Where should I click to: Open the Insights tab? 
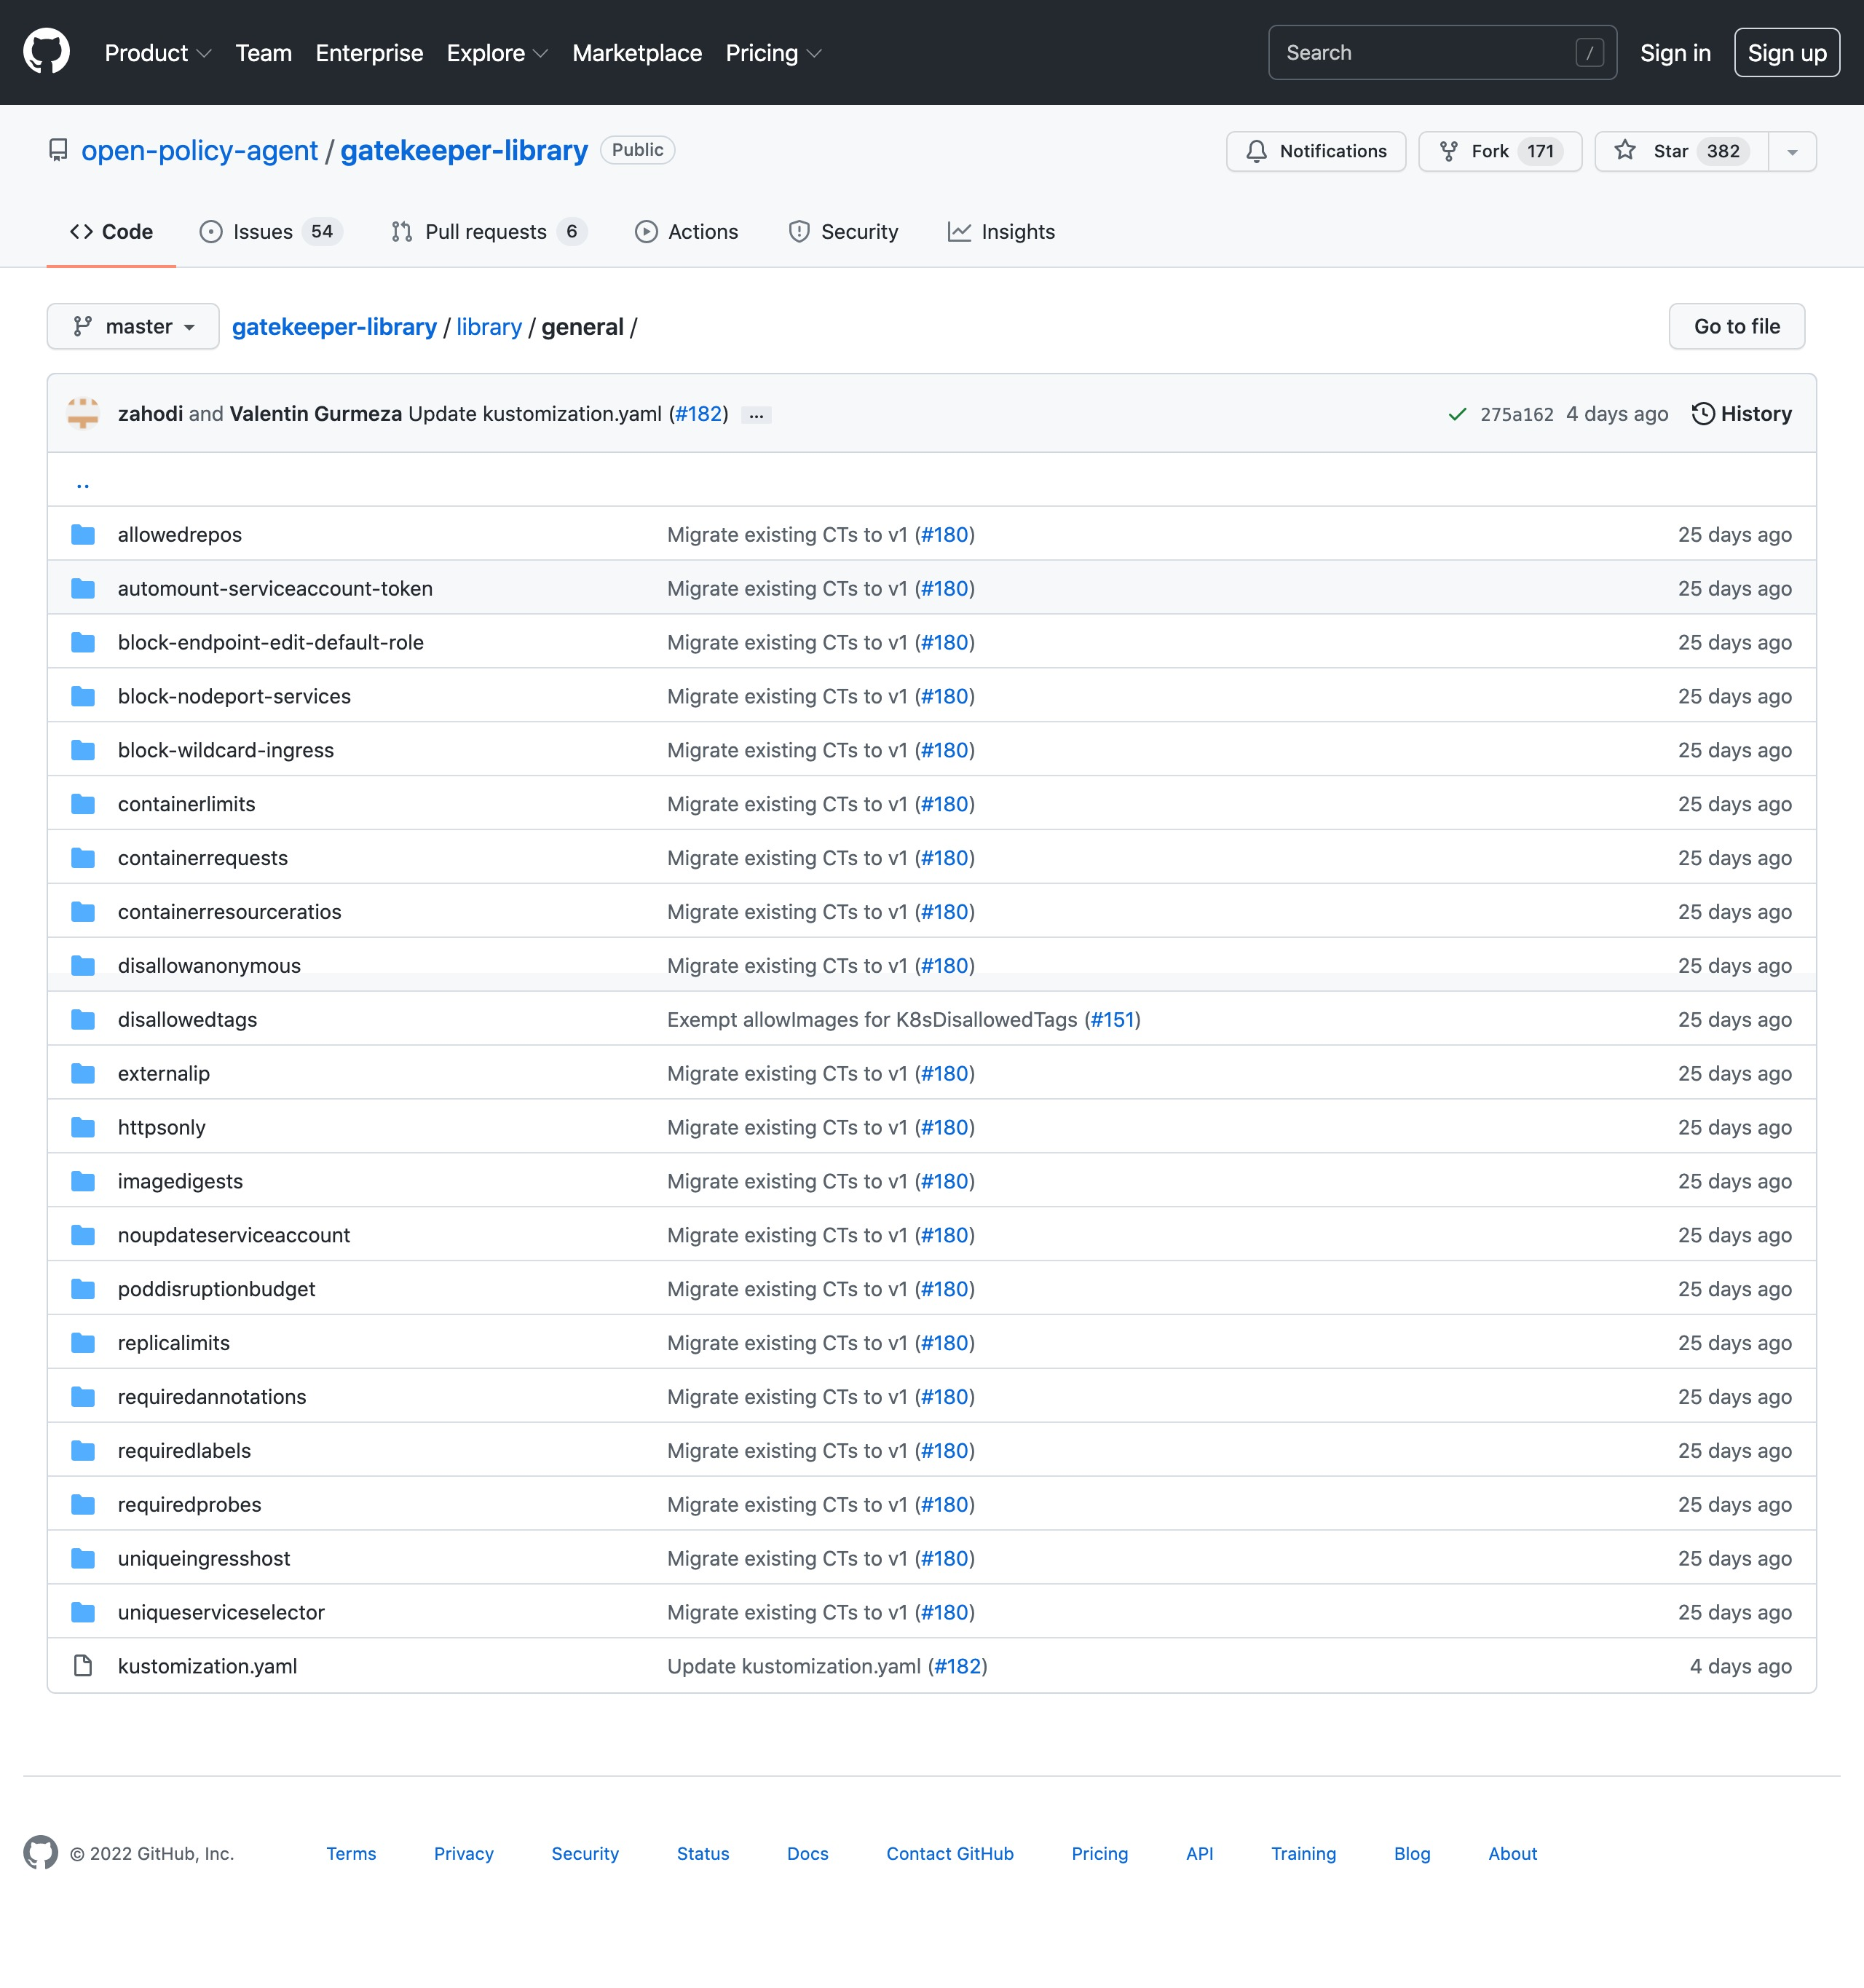pos(1001,232)
